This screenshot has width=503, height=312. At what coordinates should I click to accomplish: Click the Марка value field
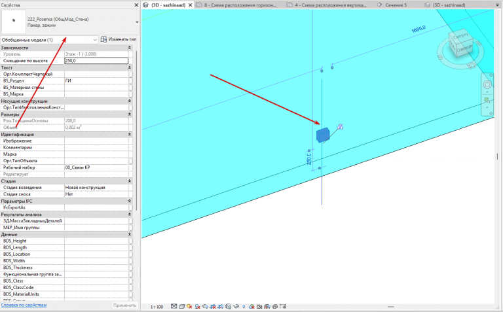point(98,154)
